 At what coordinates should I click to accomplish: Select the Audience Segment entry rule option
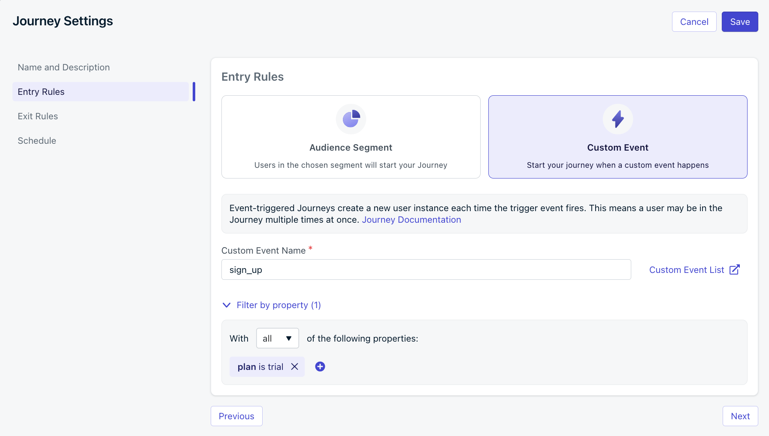(351, 137)
